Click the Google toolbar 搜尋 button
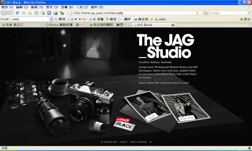 (60, 19)
